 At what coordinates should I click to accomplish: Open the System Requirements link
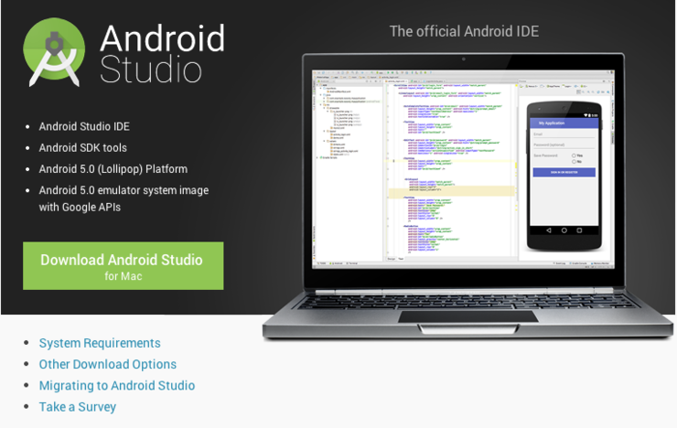[100, 343]
